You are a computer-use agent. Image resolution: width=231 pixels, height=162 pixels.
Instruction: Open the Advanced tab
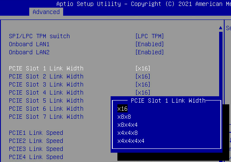[x=46, y=12]
